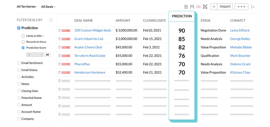
Task: Sort by the Closing Date column header
Action: 154,20
